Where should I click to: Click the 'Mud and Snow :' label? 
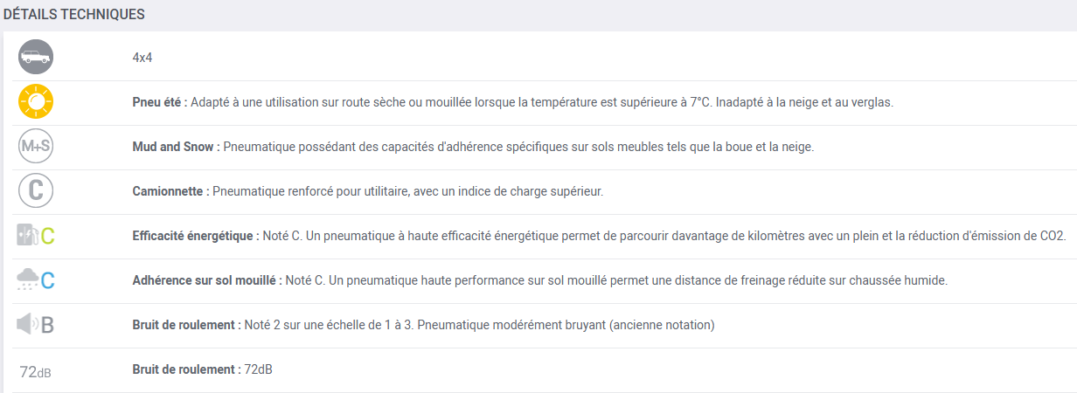[x=176, y=147]
